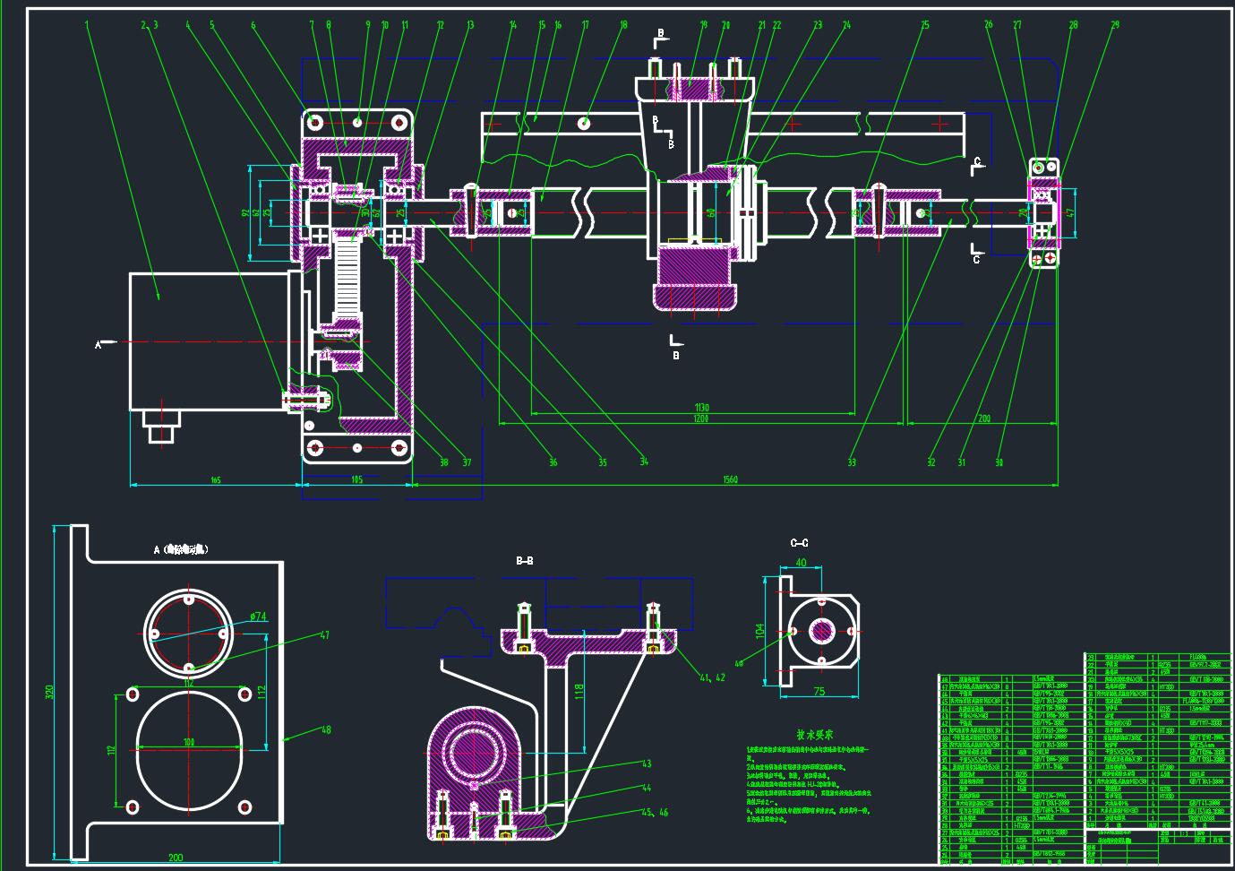Screen dimensions: 1235x871
Task: Click the 165 motor length dimension
Action: pos(216,480)
